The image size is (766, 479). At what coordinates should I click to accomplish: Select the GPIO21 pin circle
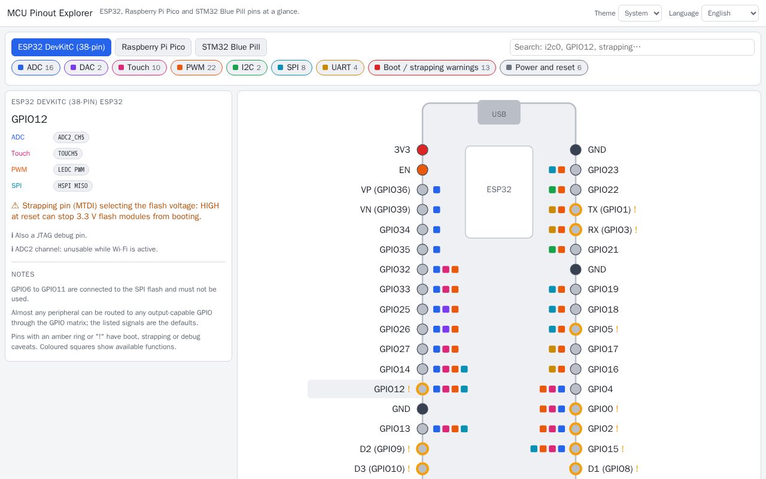point(576,250)
